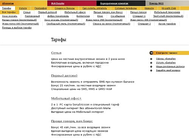Image resolution: width=189 pixels, height=138 pixels.
Task: Open Где купить, оплатить in the menu
Action: [x=95, y=8]
